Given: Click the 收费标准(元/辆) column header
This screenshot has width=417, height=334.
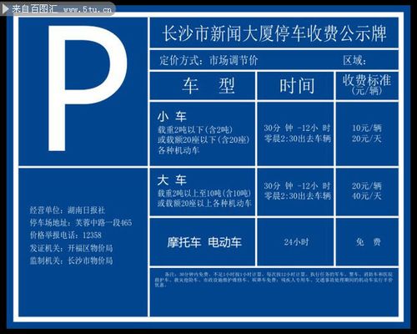Looking at the screenshot, I should click(x=366, y=84).
